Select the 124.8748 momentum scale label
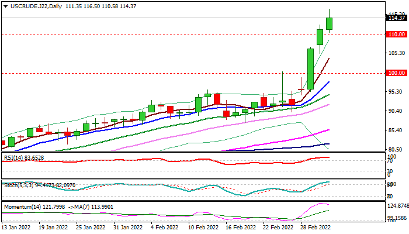 tap(398, 206)
